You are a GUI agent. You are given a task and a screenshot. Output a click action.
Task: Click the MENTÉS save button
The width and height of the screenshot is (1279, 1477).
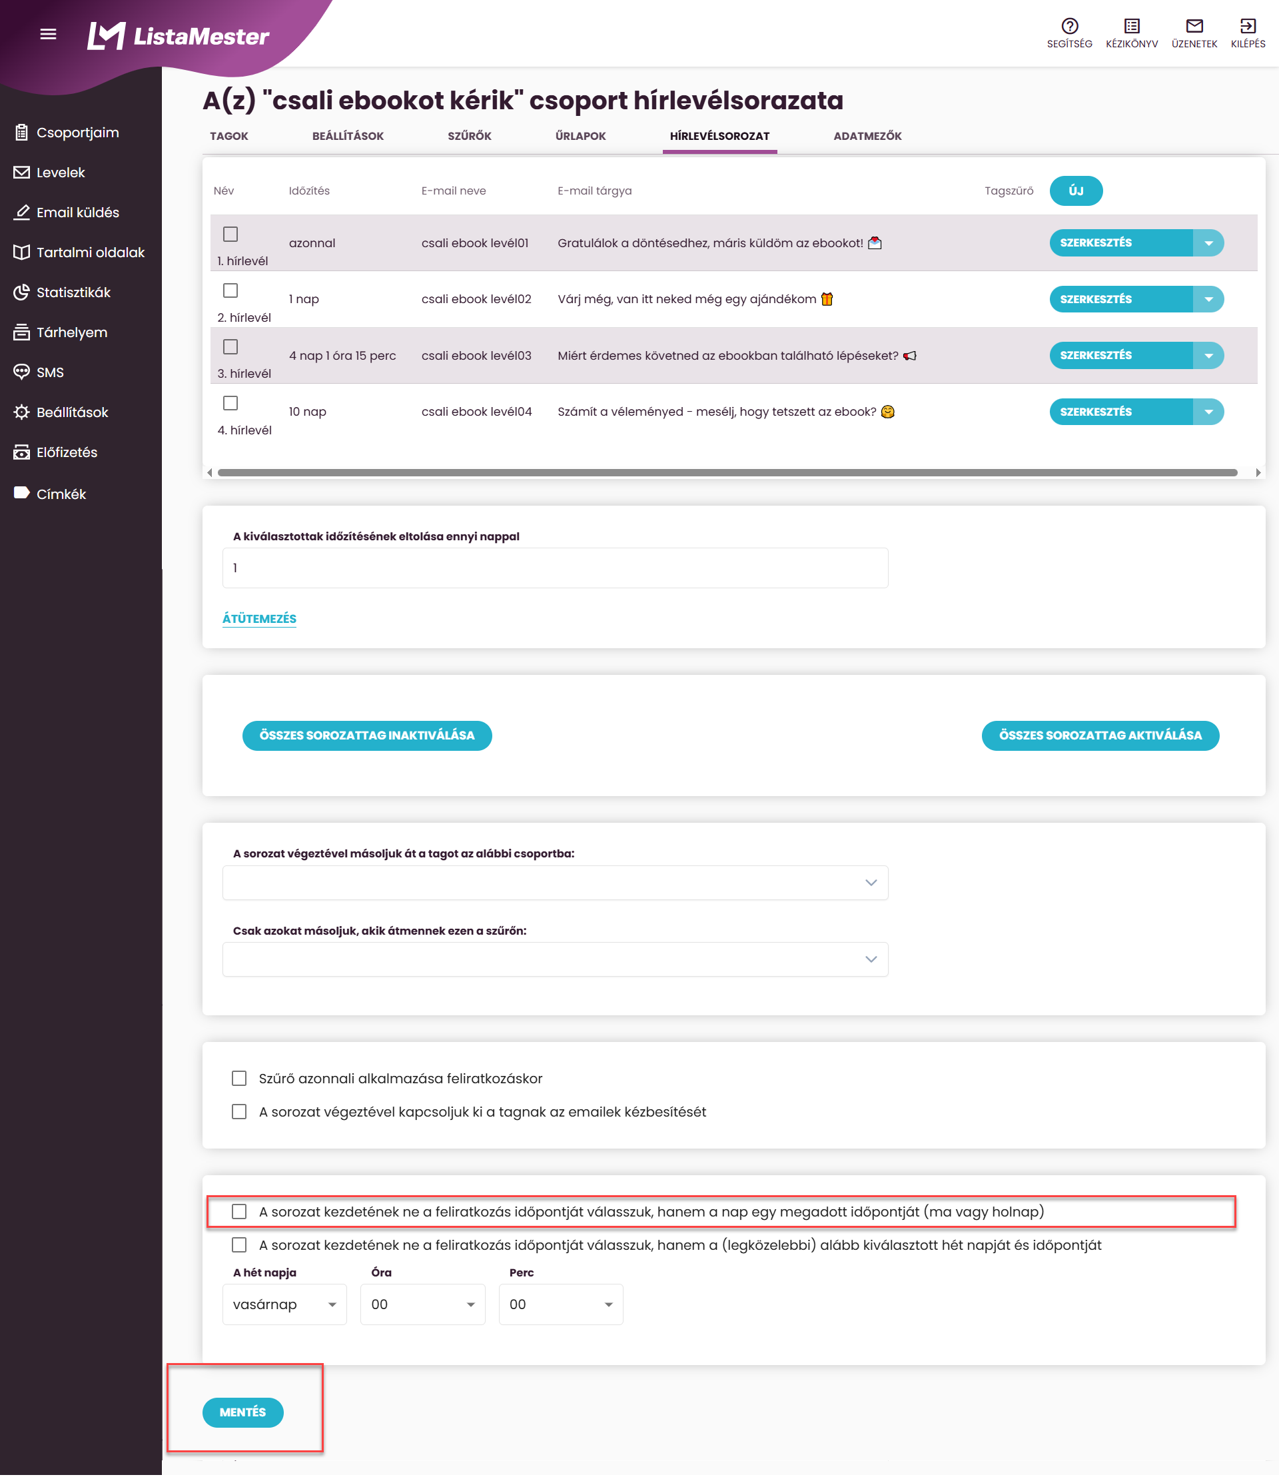(x=242, y=1412)
